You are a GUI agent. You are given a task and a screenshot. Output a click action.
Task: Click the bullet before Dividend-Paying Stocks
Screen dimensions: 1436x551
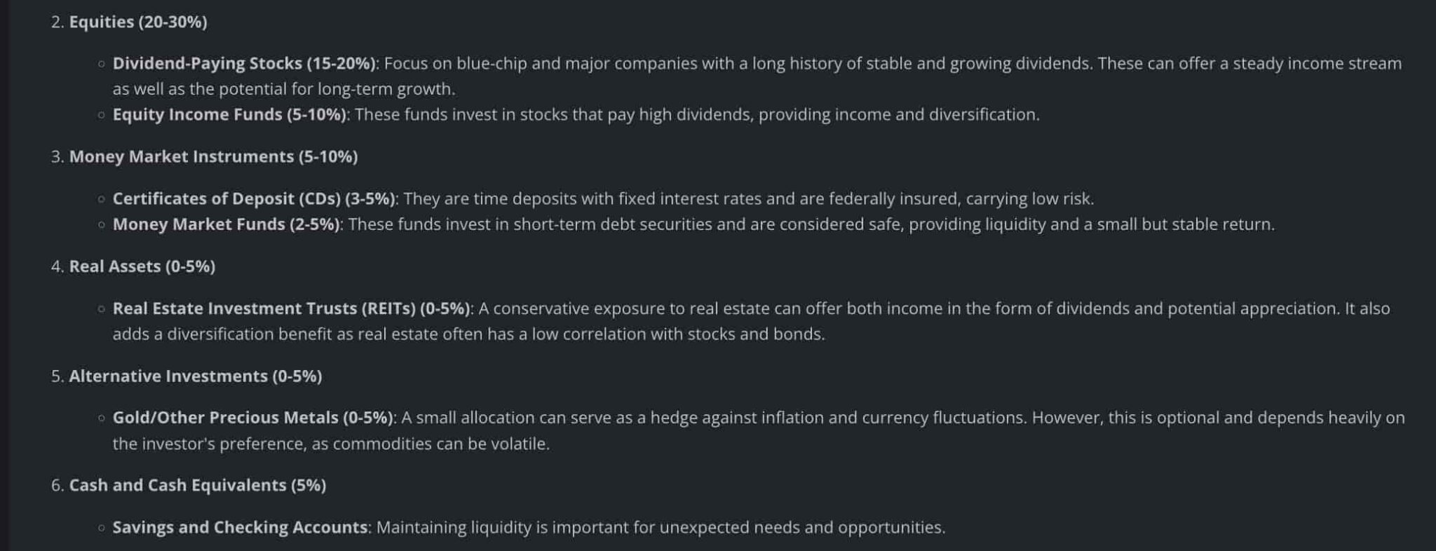(102, 64)
